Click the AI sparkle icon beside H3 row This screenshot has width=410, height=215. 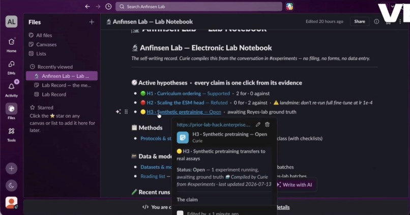[x=118, y=112]
